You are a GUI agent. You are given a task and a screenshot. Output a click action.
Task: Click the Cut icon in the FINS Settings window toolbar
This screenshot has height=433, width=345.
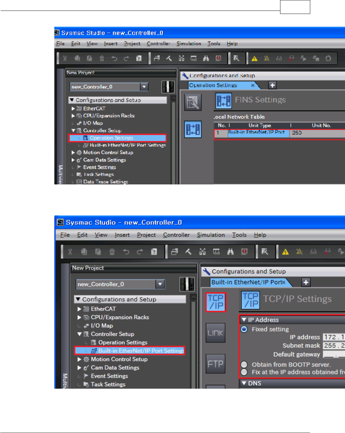click(65, 58)
